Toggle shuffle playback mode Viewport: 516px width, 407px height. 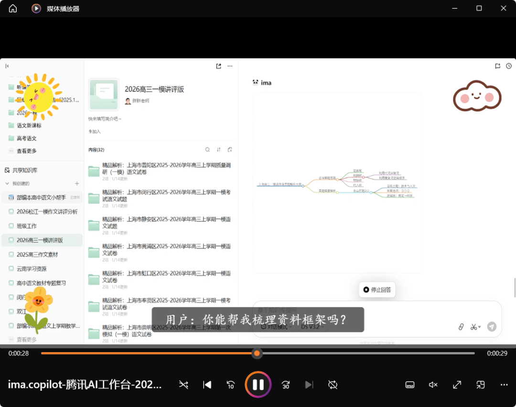pos(183,385)
